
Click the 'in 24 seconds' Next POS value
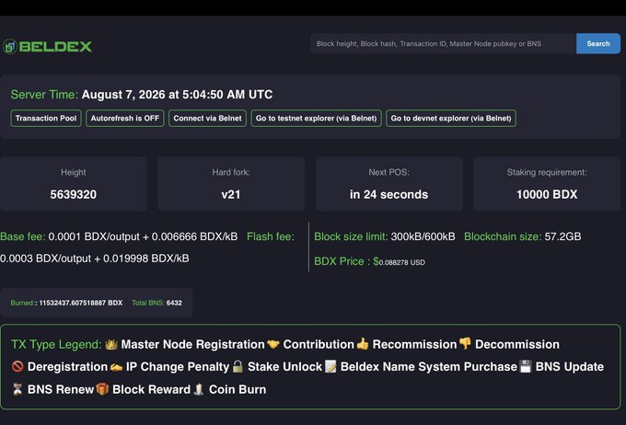coord(388,194)
